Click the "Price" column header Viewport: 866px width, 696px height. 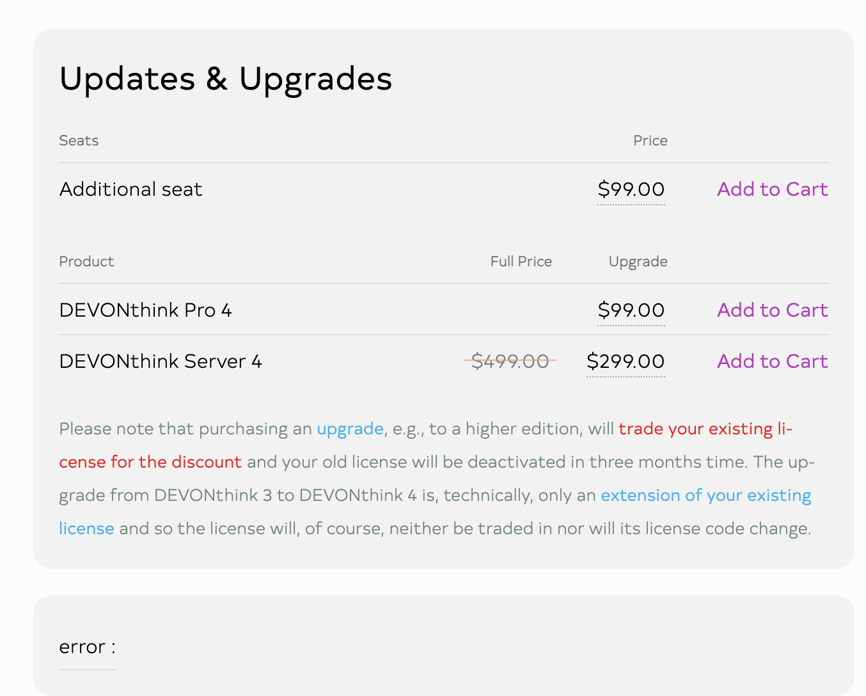coord(650,141)
